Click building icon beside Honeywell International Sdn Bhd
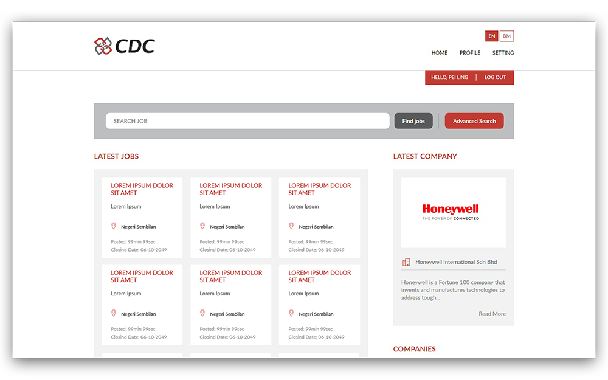The width and height of the screenshot is (608, 380). [x=406, y=262]
